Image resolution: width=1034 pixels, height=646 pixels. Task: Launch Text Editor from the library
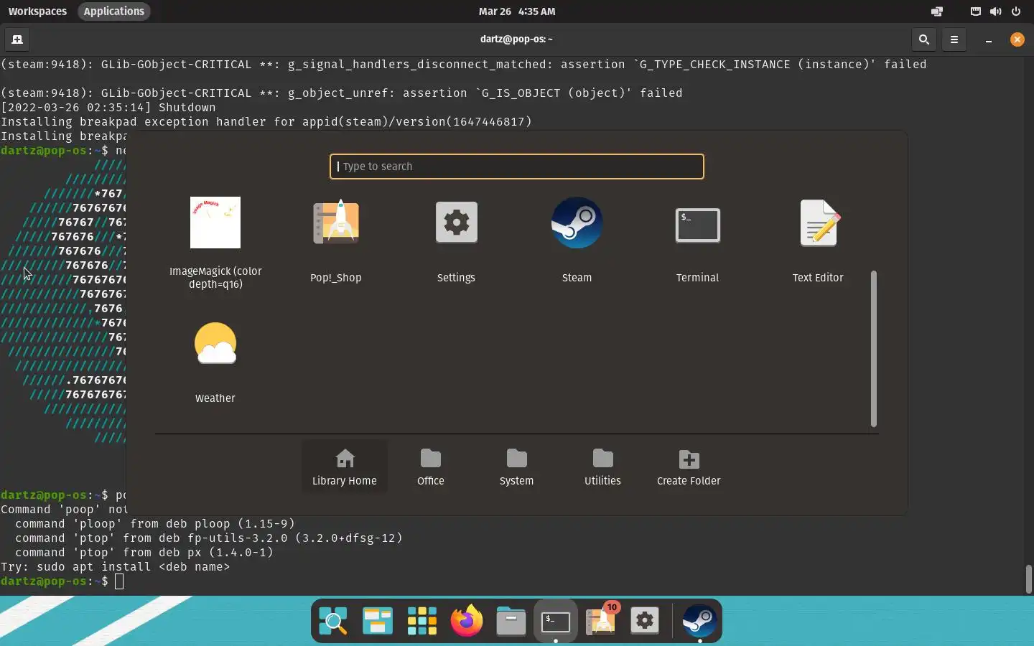point(819,243)
